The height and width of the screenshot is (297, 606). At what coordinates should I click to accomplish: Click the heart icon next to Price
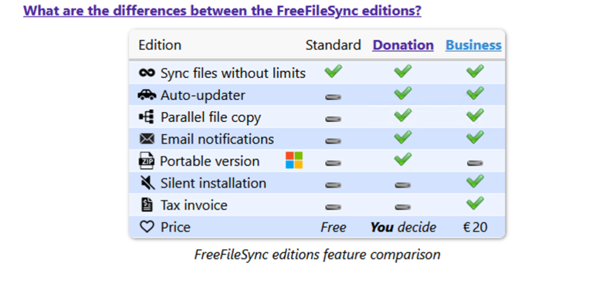point(147,227)
